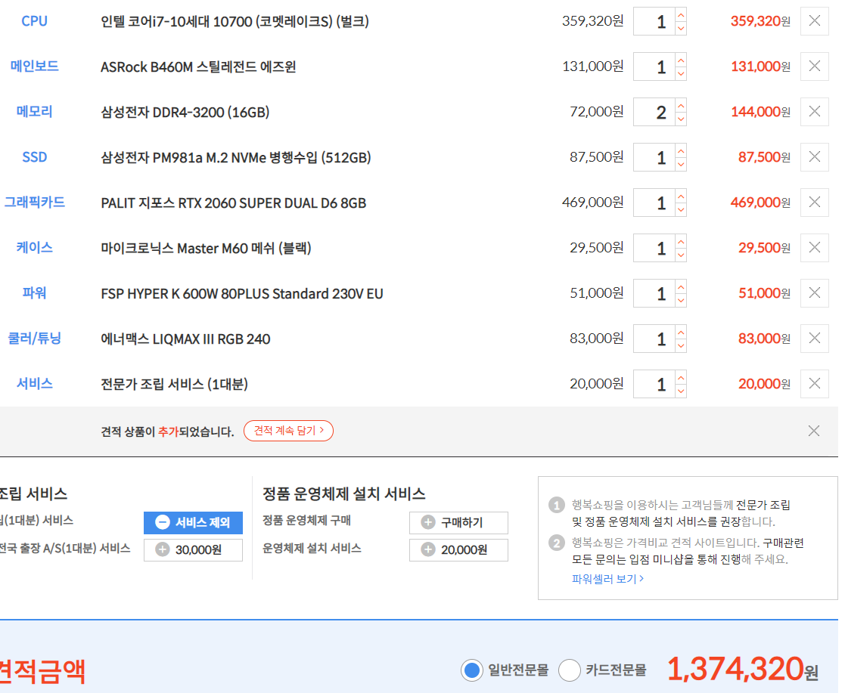Click the 그래픽카드 quantity input field
845x693 pixels.
click(x=654, y=203)
